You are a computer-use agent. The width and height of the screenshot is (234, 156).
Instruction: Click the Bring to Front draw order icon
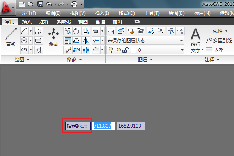point(96,31)
